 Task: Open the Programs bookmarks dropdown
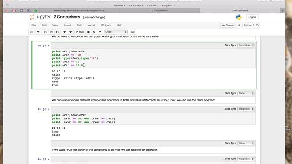(x=168, y=5)
